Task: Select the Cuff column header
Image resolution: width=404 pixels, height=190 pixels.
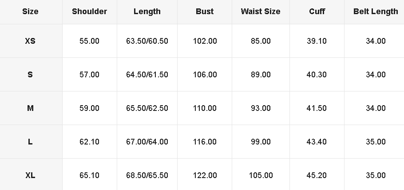Action: (x=317, y=11)
